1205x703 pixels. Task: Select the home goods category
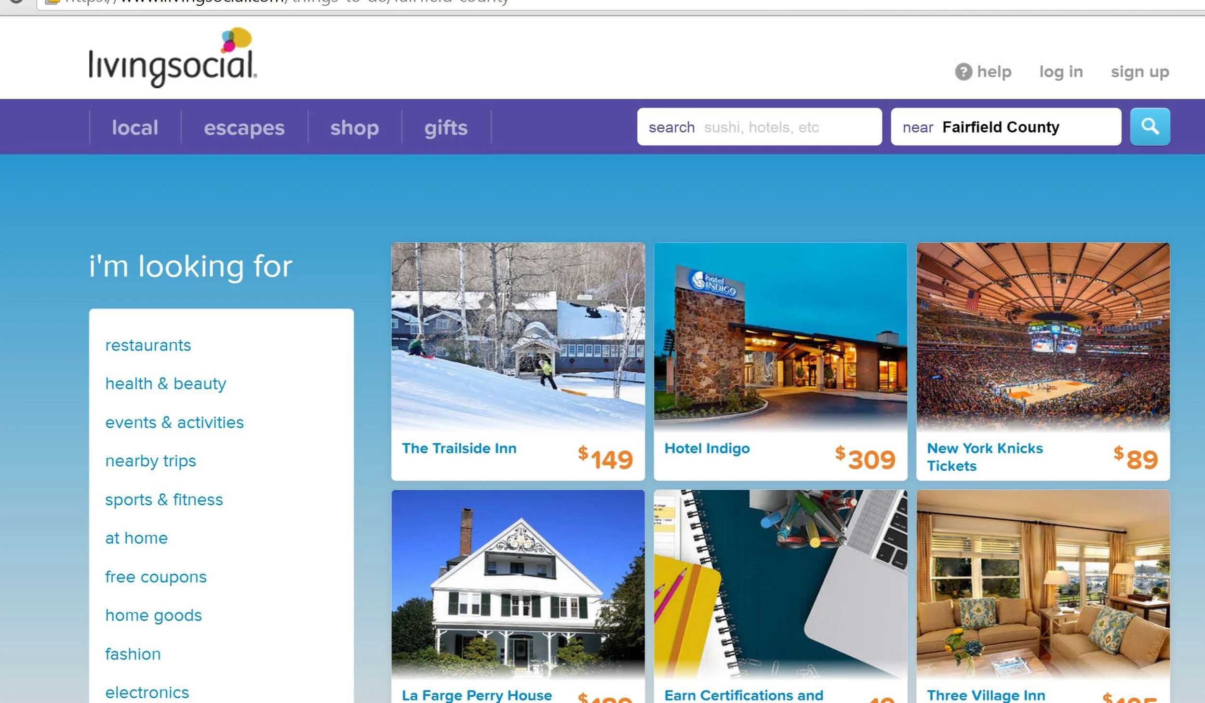click(153, 615)
